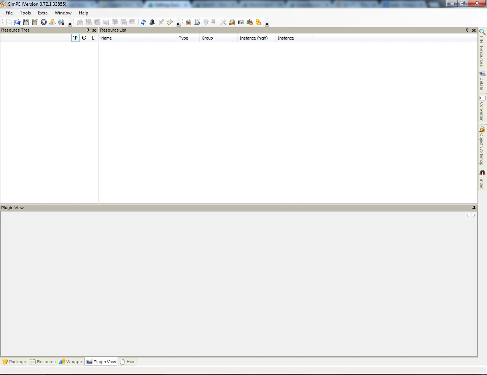
Task: Launch Object Workshop from the toolbar icon
Action: tap(232, 22)
